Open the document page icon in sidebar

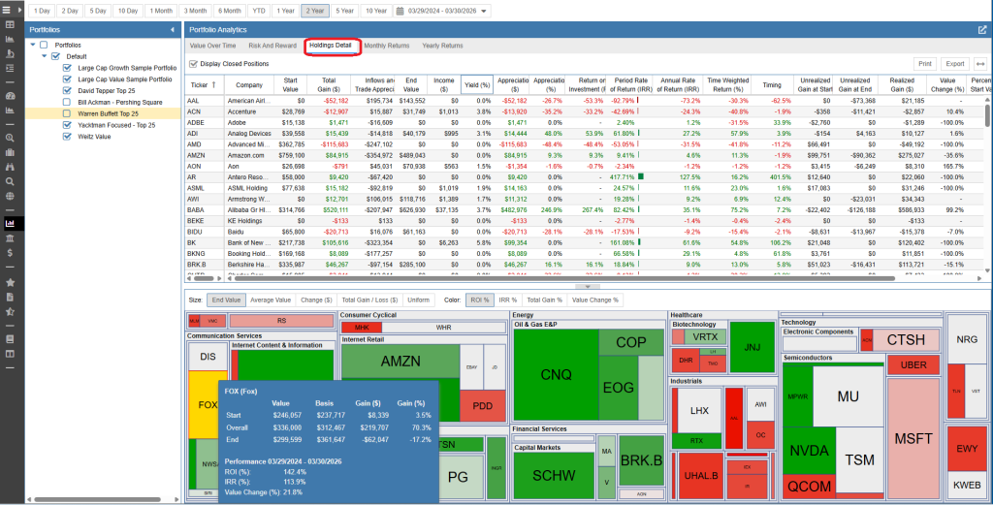(x=10, y=297)
